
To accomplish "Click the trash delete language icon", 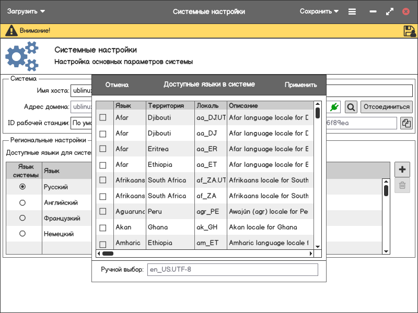I will 402,185.
